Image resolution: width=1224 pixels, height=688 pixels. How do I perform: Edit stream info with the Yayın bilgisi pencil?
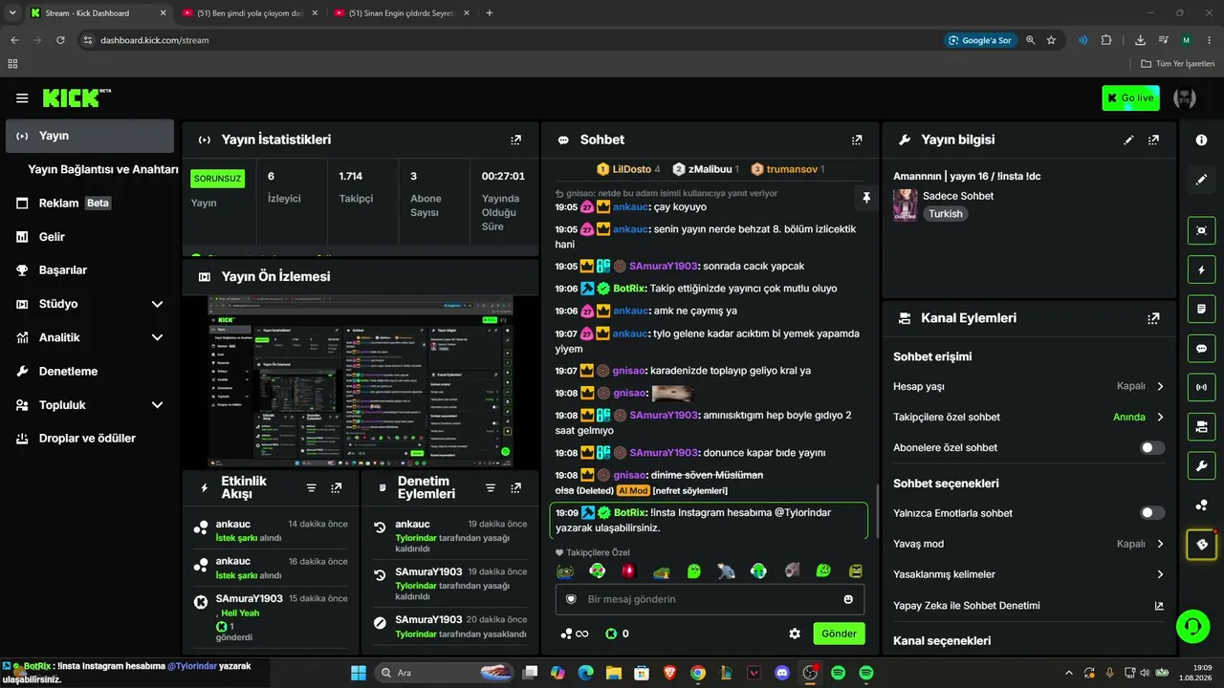[x=1128, y=140]
